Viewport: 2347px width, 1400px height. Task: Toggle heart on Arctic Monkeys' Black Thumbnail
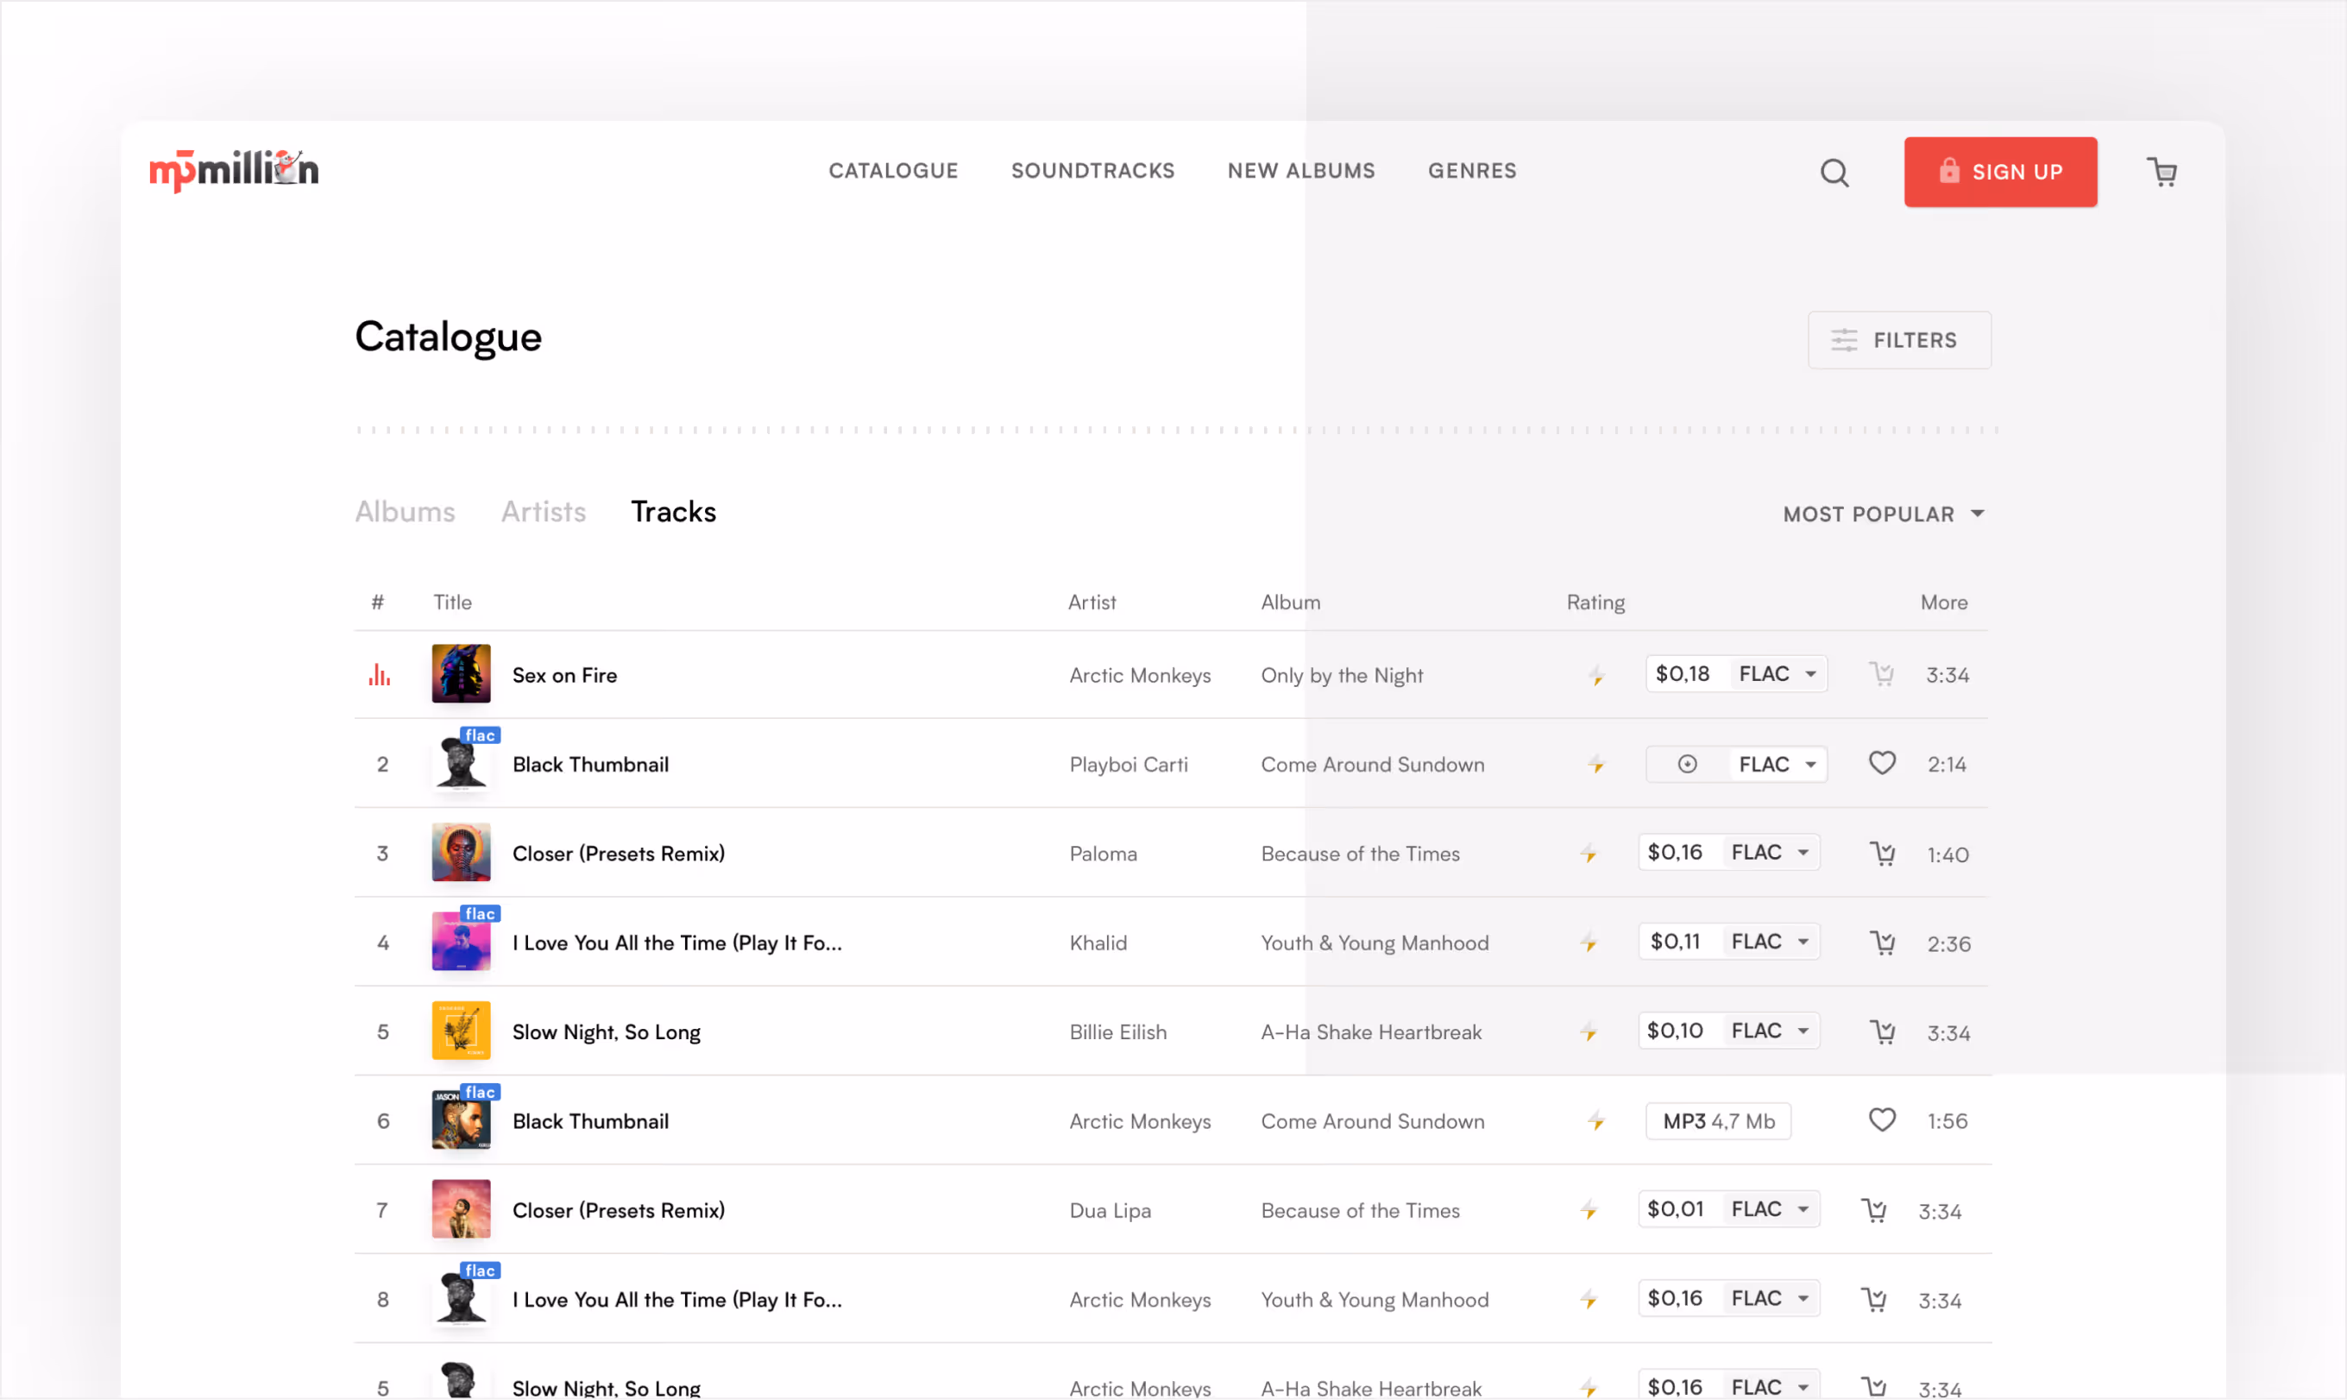coord(1881,1119)
